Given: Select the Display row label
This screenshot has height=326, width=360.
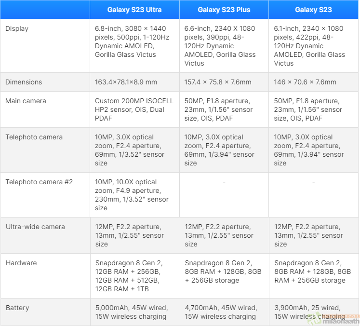Looking at the screenshot, I should [x=17, y=28].
